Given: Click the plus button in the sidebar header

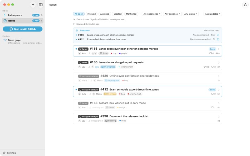Looking at the screenshot, I should (33, 5).
